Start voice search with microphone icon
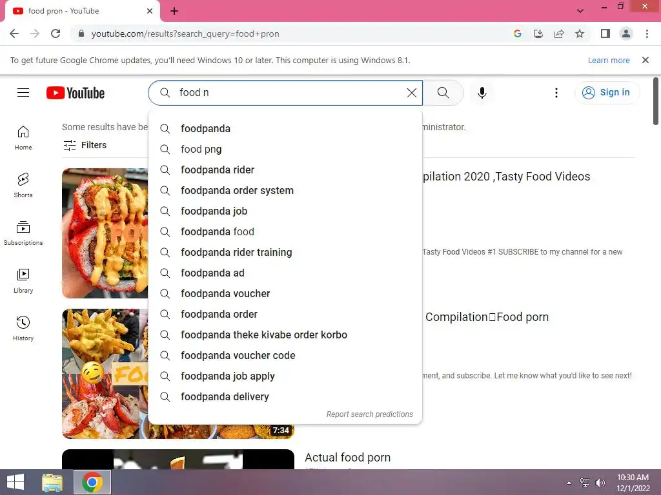The image size is (661, 495). tap(482, 93)
